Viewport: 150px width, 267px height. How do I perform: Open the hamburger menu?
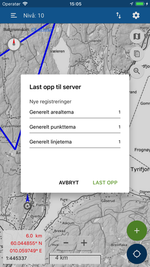click(14, 15)
